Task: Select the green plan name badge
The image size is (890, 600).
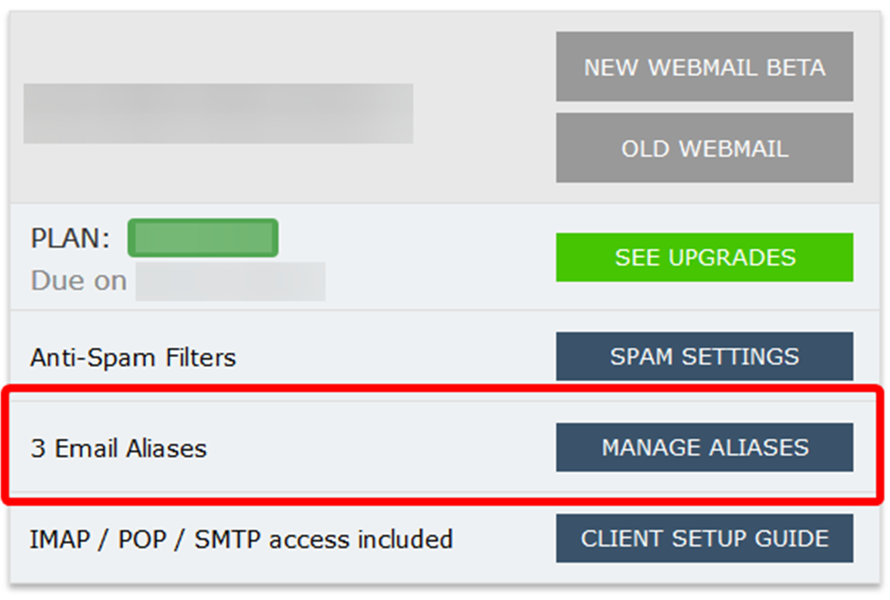Action: pyautogui.click(x=203, y=238)
